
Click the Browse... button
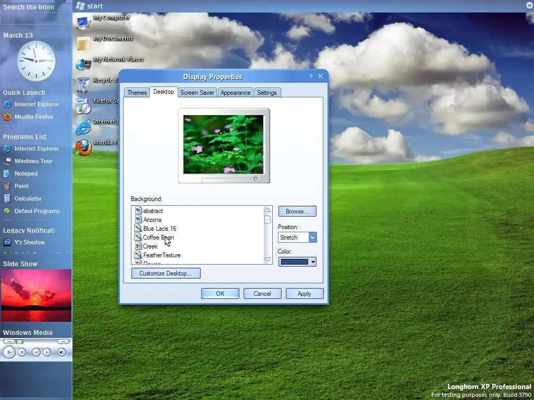point(297,211)
